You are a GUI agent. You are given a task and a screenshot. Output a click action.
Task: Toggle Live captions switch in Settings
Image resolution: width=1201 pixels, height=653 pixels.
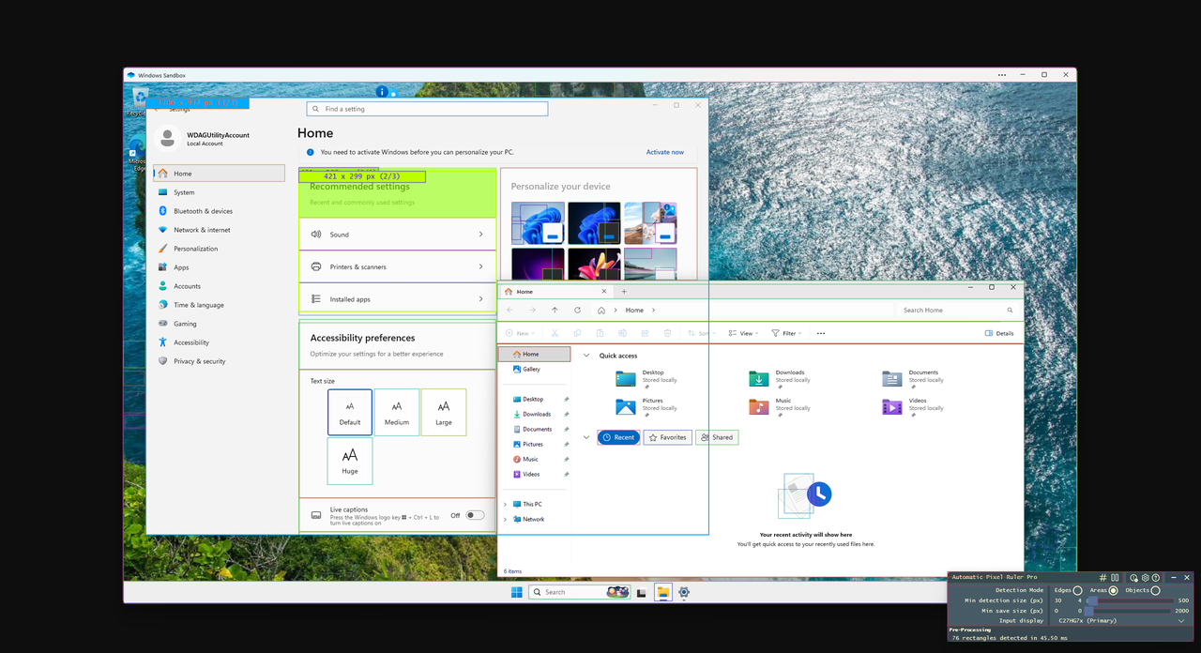475,515
